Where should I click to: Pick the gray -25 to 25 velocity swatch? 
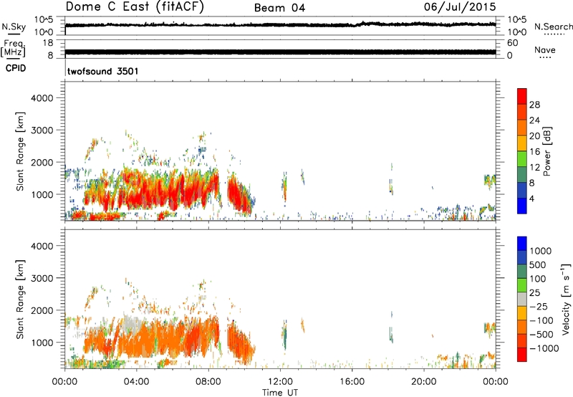(x=522, y=300)
